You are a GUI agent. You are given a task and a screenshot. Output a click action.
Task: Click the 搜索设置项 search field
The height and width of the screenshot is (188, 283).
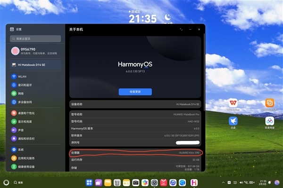(35, 39)
